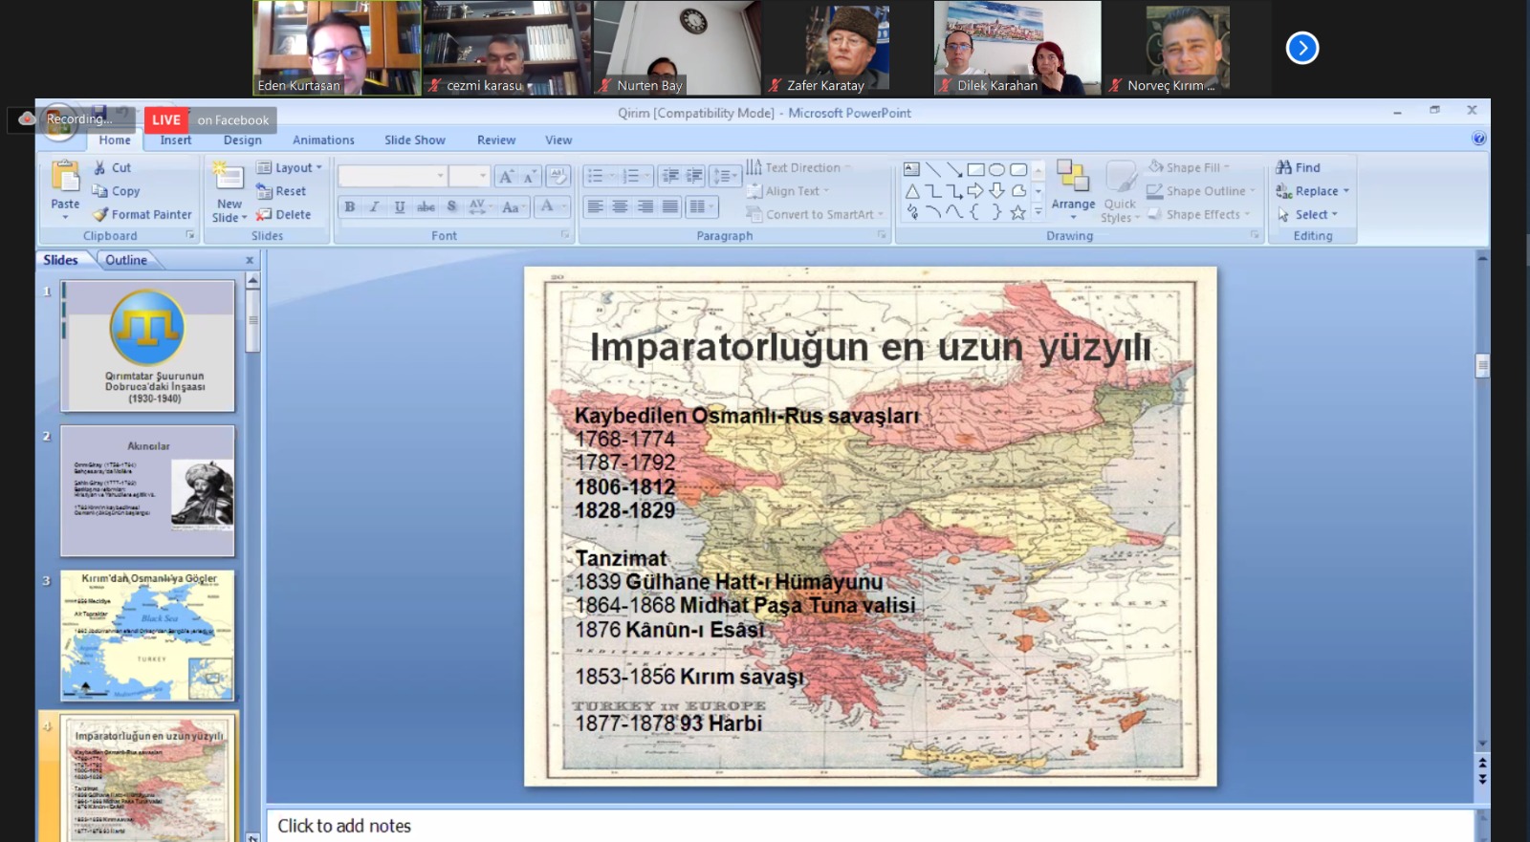Click the Font Color button
Viewport: 1530px width, 842px height.
coord(552,206)
